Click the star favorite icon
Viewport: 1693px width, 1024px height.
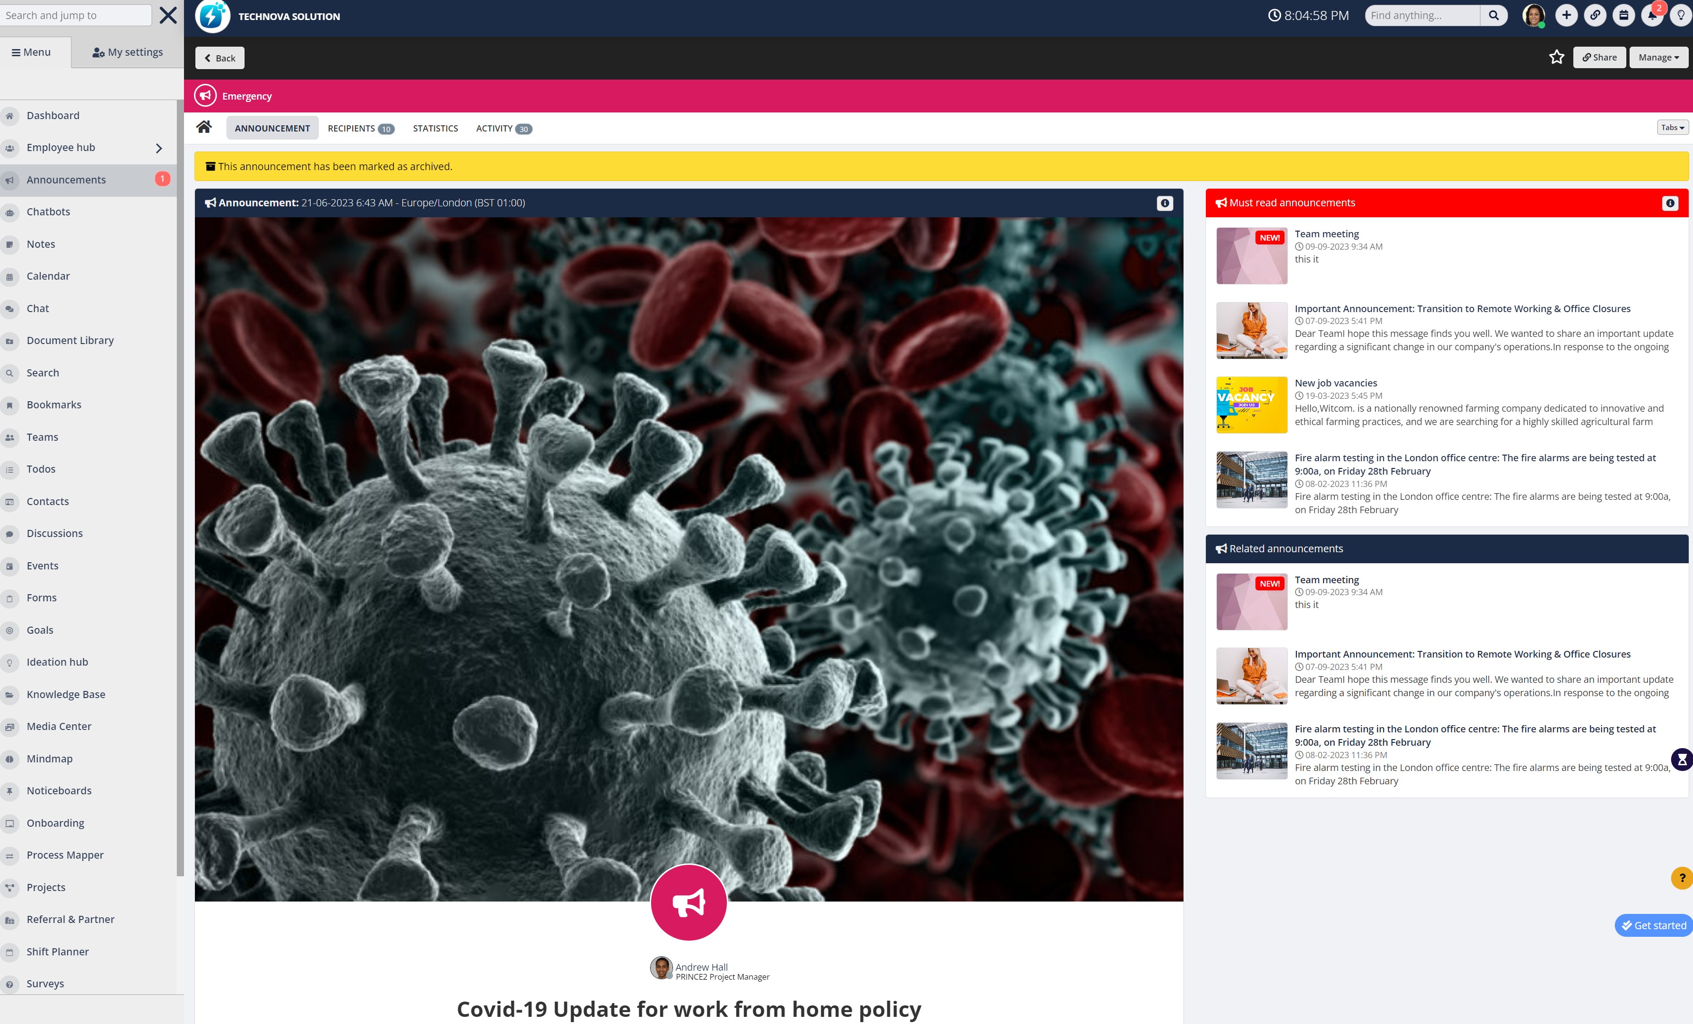(x=1556, y=57)
